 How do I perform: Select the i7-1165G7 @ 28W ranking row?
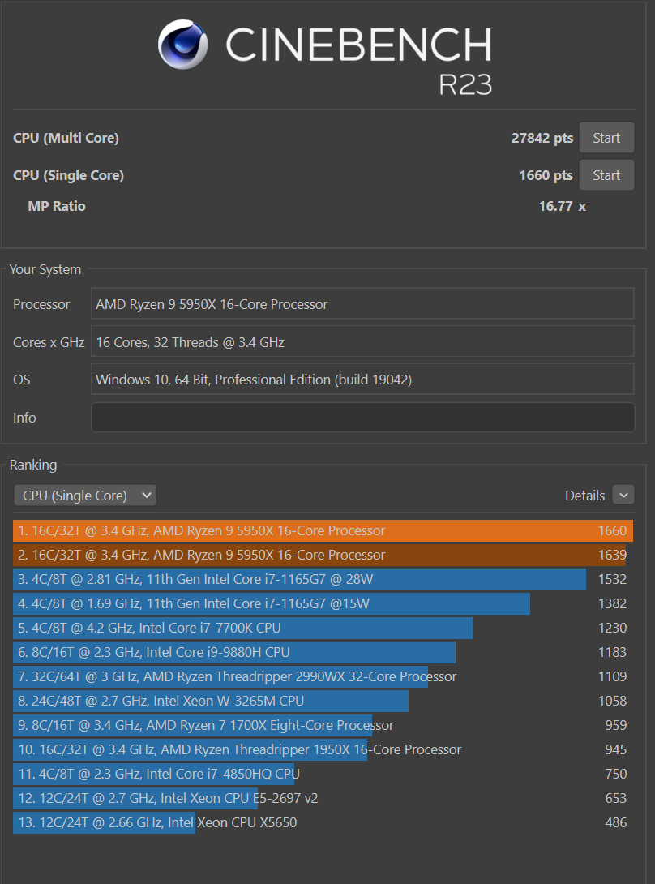pos(323,579)
